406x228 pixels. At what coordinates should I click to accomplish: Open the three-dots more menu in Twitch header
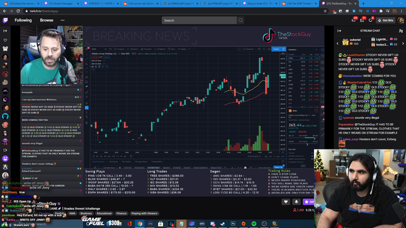click(62, 20)
